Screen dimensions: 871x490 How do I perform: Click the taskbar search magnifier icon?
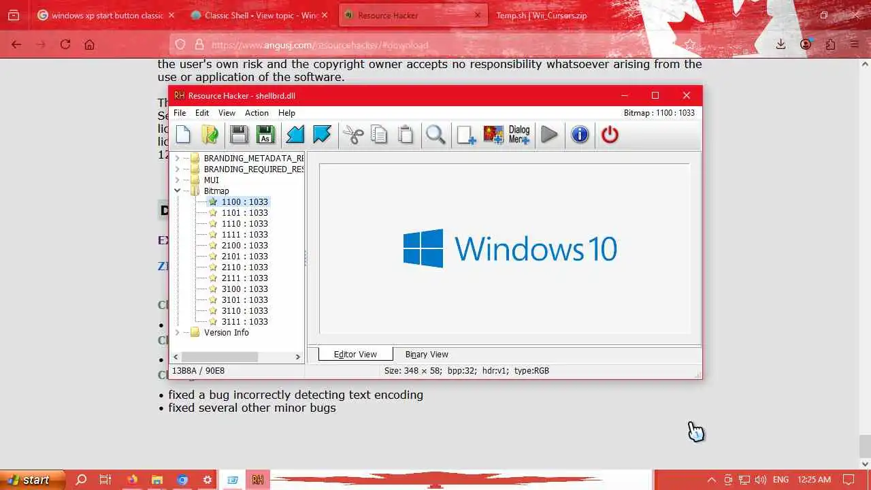tap(81, 480)
